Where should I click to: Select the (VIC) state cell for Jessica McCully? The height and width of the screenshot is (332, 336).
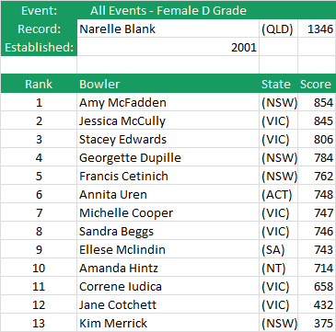(x=278, y=120)
